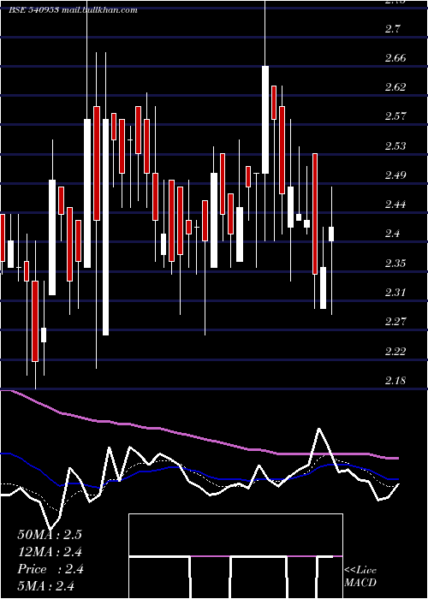This screenshot has height=599, width=428.
Task: Click the Price : 2.4 readout
Action: click(51, 569)
